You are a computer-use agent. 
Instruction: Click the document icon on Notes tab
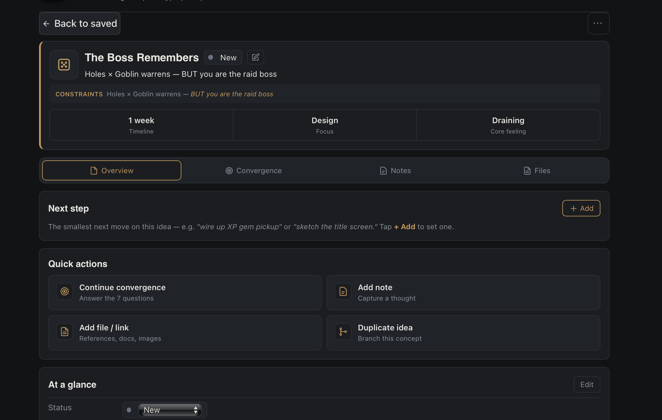click(x=383, y=171)
